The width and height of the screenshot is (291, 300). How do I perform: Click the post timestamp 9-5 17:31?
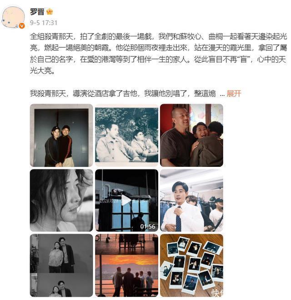[44, 23]
